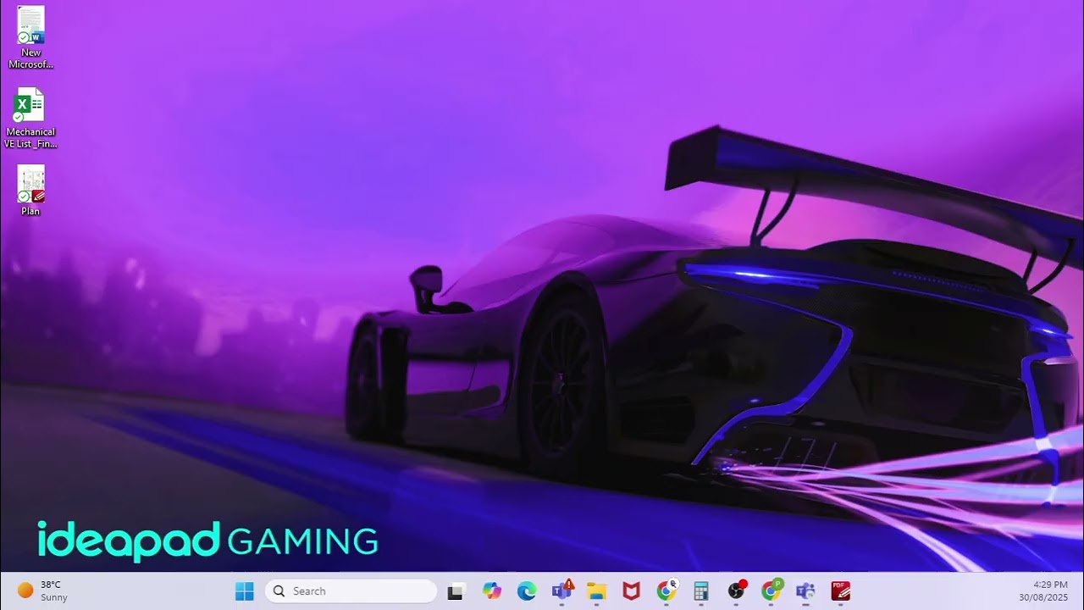Open the Teams icon beside the PDF app

click(805, 591)
